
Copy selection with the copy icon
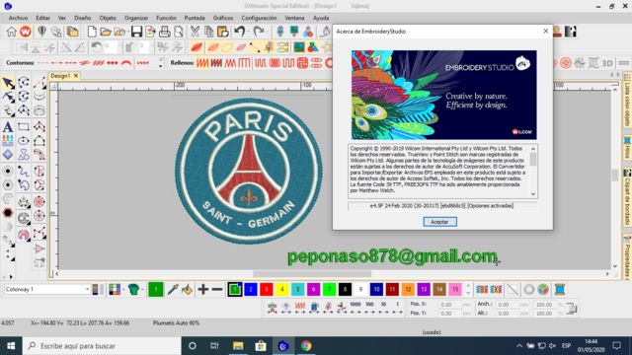208,32
